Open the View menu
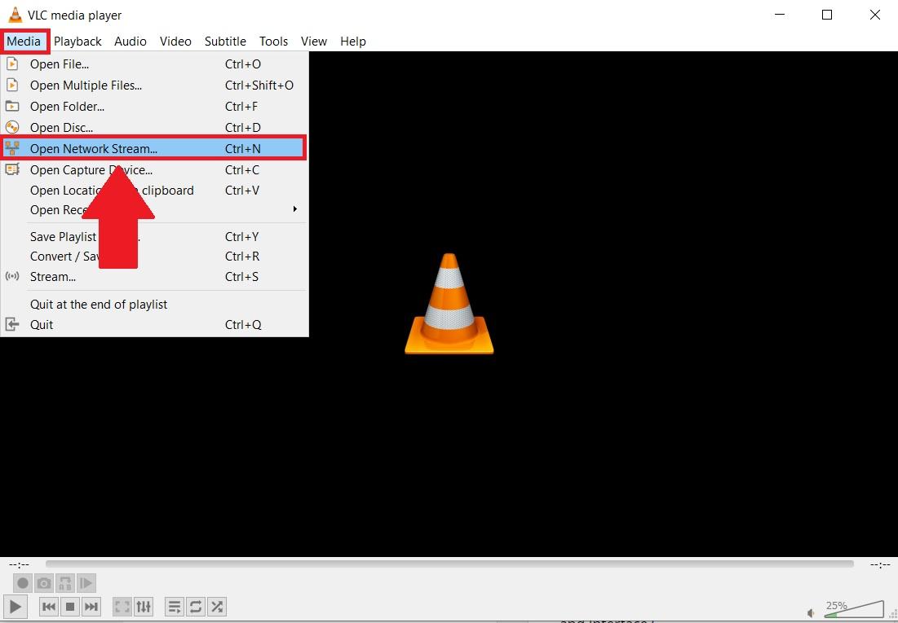Viewport: 898px width, 623px height. pyautogui.click(x=314, y=42)
